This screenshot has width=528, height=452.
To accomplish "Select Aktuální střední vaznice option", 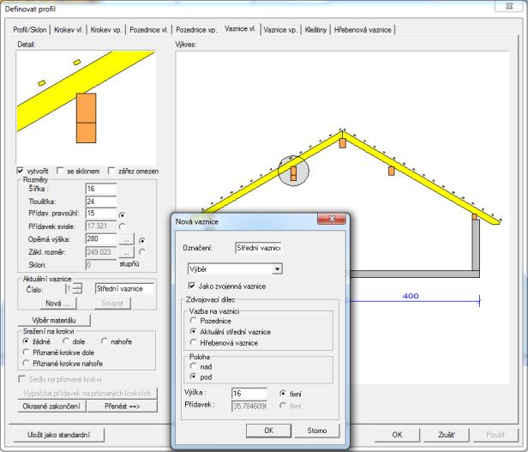I will pos(194,332).
